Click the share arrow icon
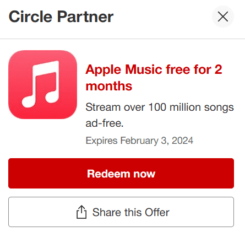Viewport: 245px width, 237px height. [x=81, y=212]
